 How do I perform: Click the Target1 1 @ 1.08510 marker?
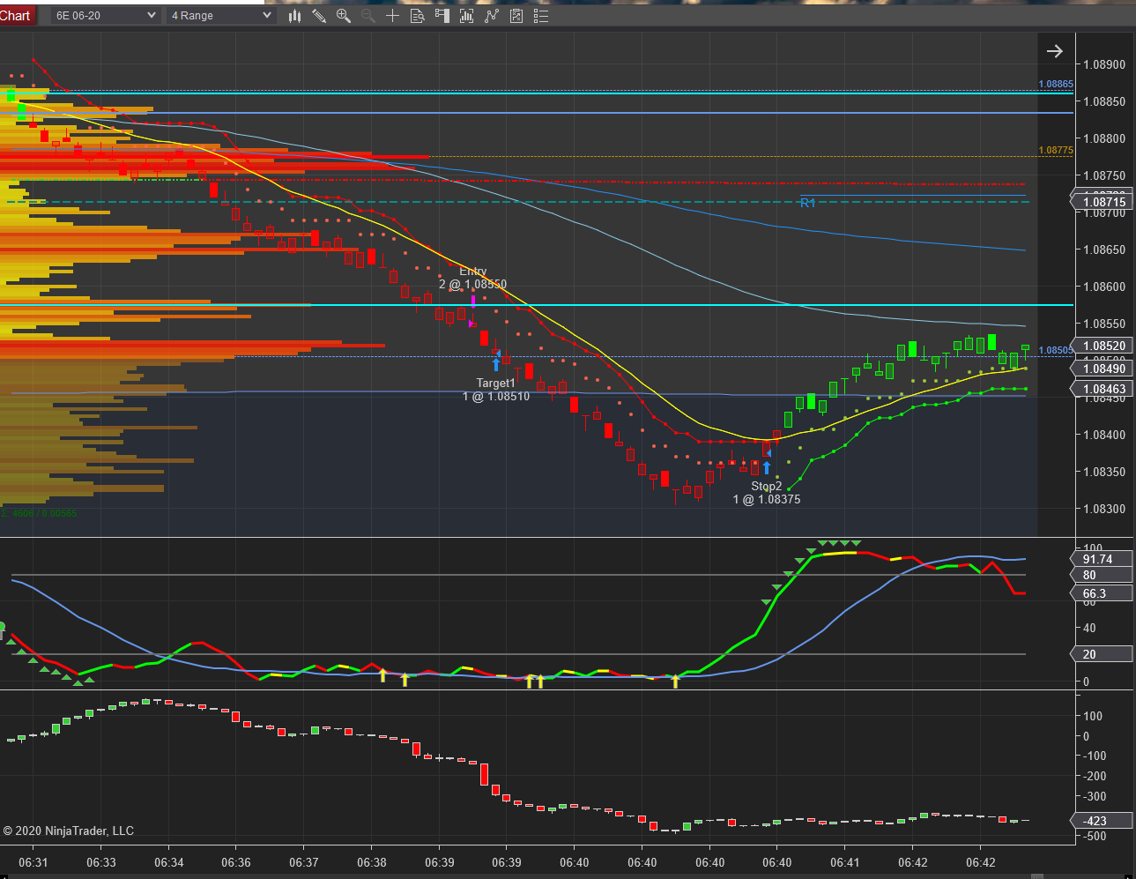coord(496,390)
